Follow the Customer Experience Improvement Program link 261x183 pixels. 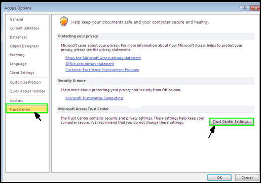pos(102,70)
